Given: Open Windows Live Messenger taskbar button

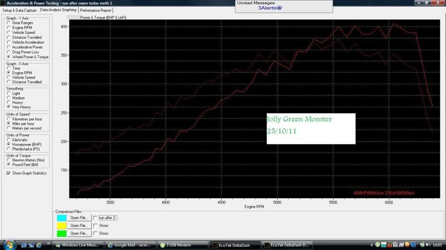Looking at the screenshot, I should [x=78, y=245].
